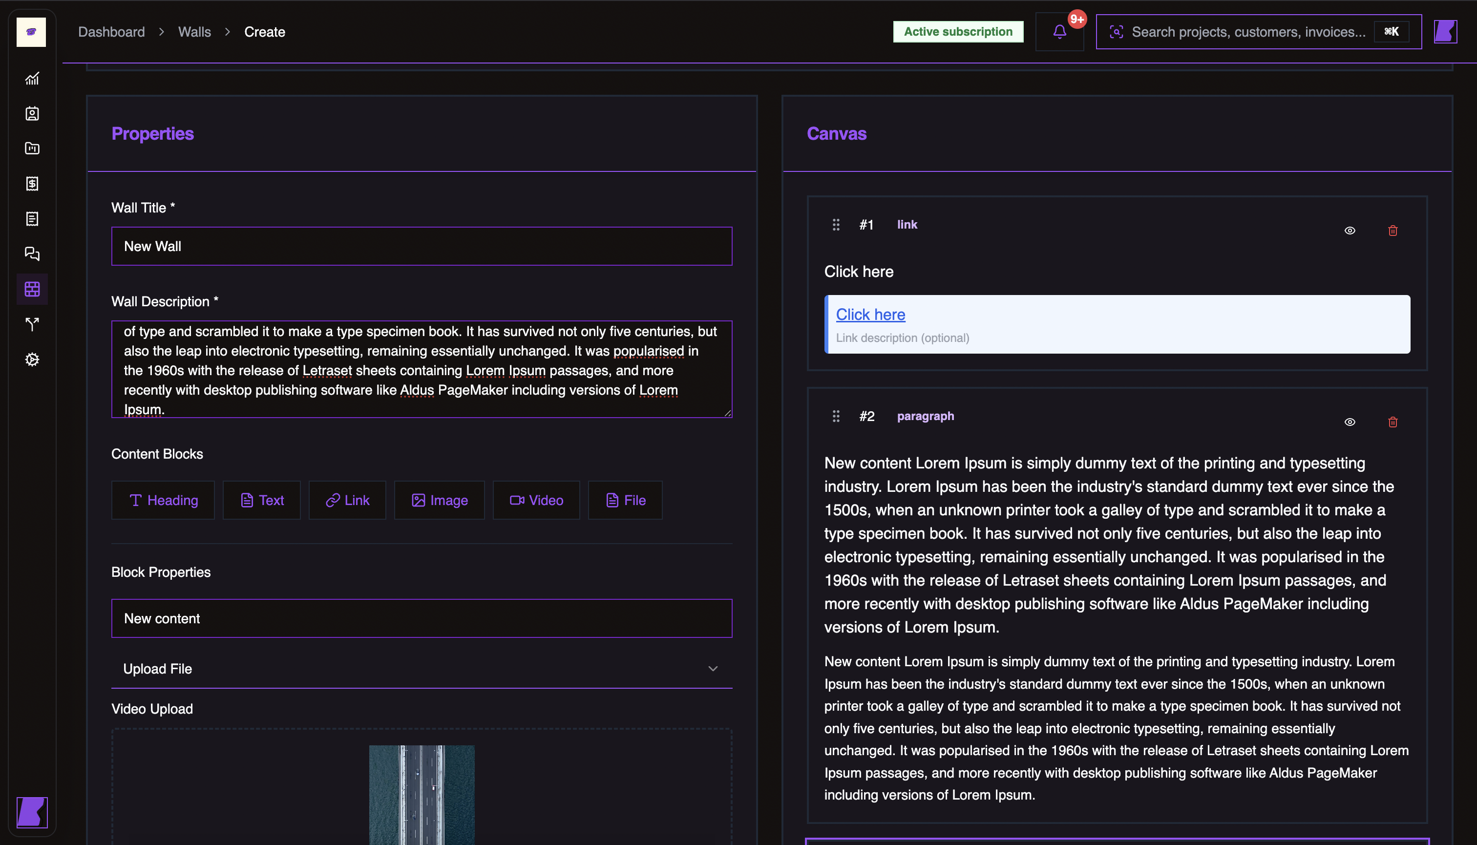Viewport: 1477px width, 845px height.
Task: Focus the Wall Title input field
Action: click(422, 246)
